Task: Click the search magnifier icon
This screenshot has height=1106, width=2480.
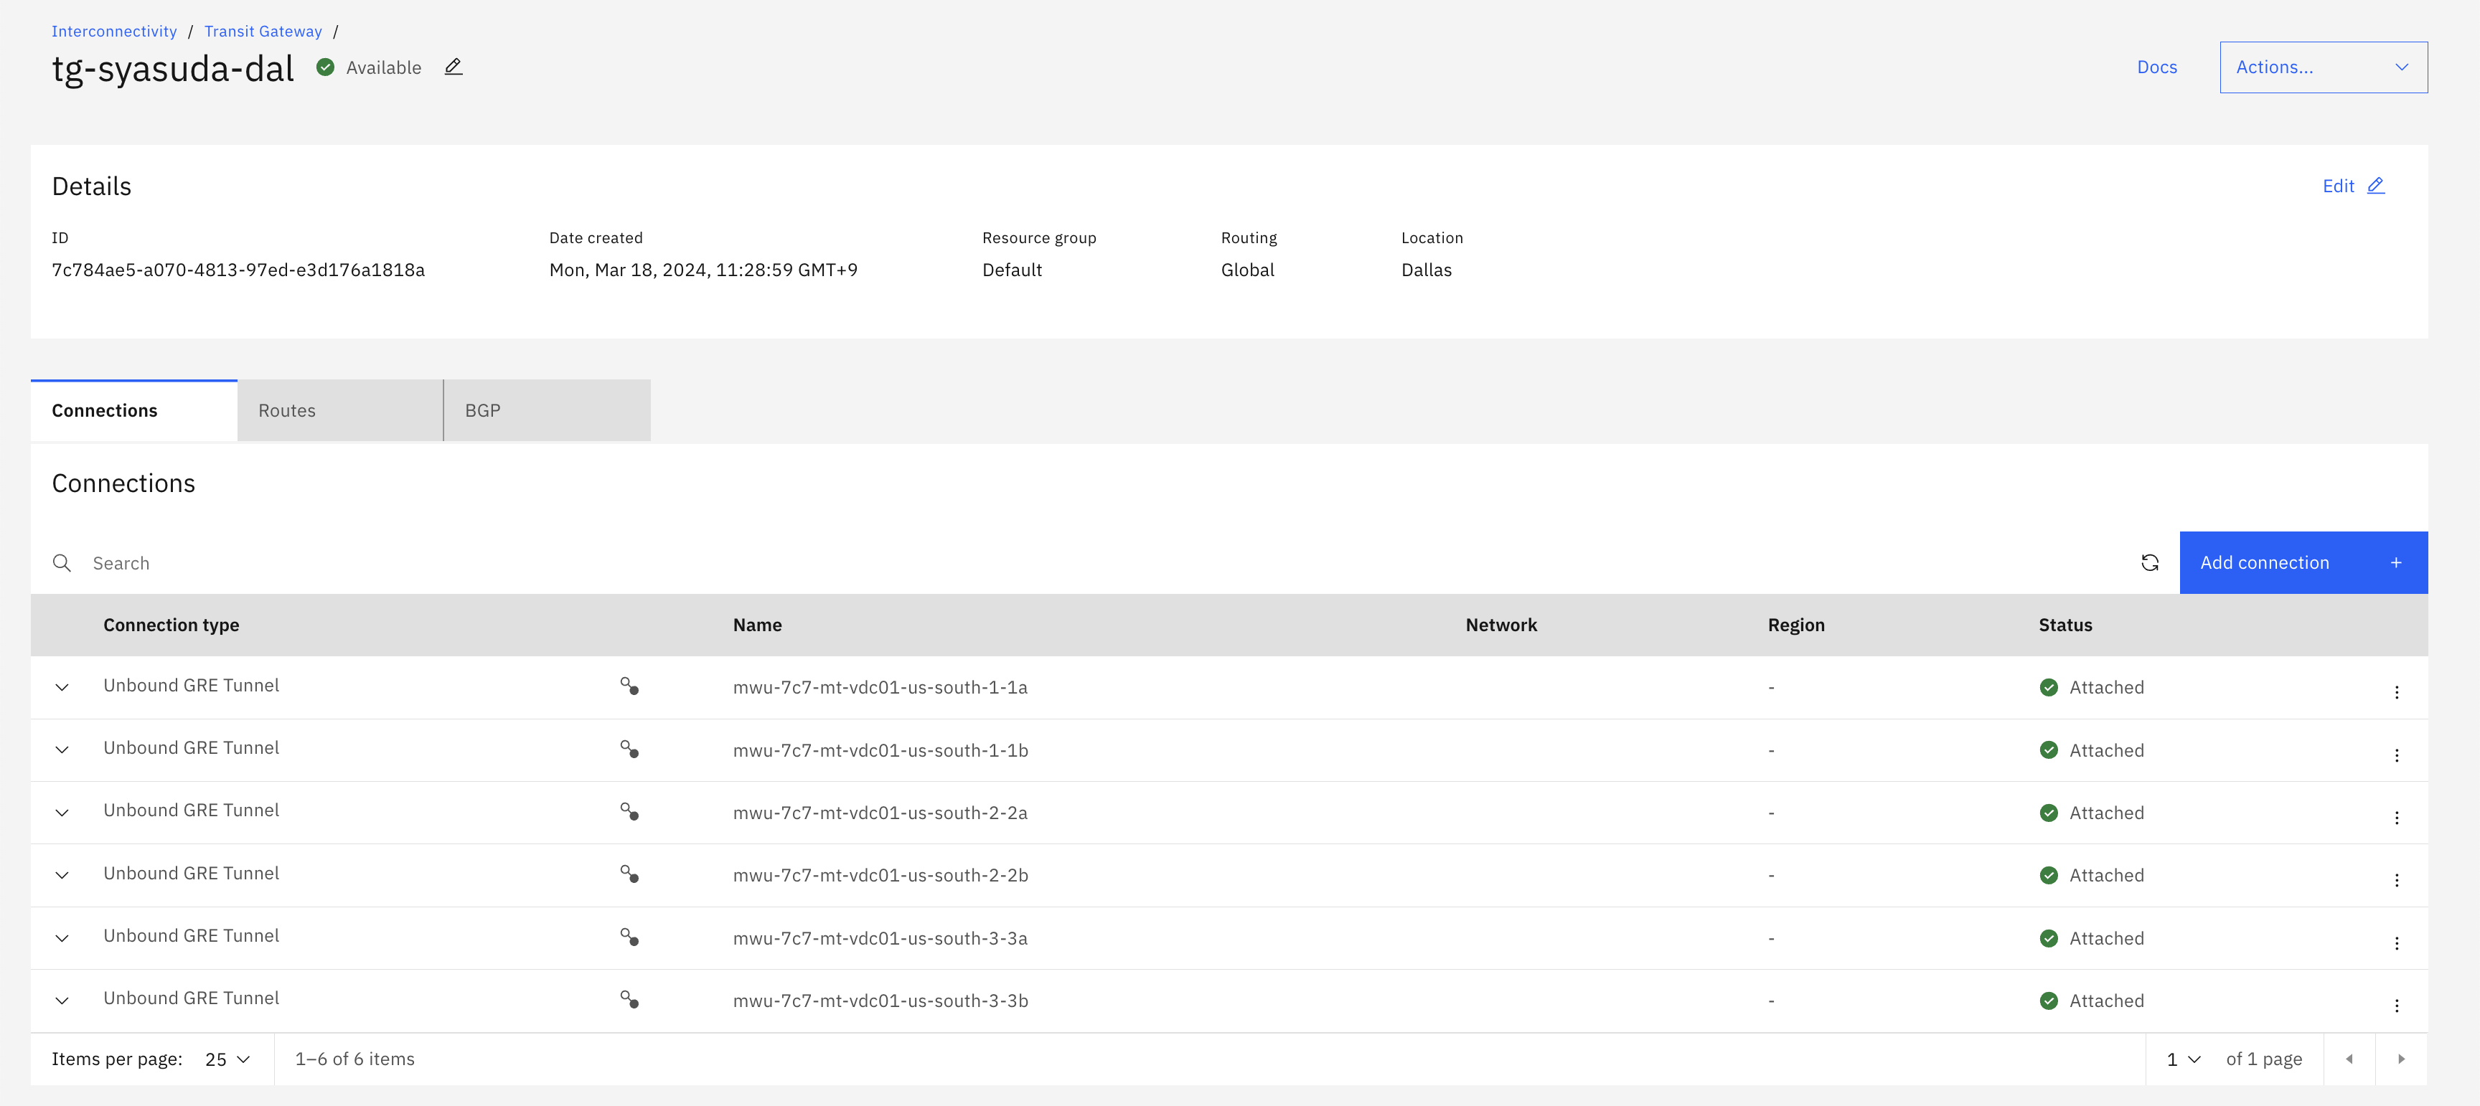Action: 62,563
